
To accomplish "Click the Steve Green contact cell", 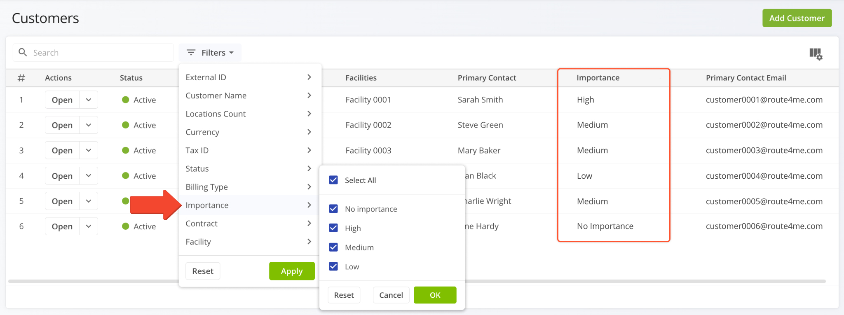I will (x=480, y=125).
